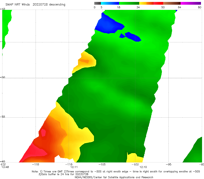This screenshot has height=179, width=204.
Task: Click the word "descending" in the title
Action: tap(57, 5)
